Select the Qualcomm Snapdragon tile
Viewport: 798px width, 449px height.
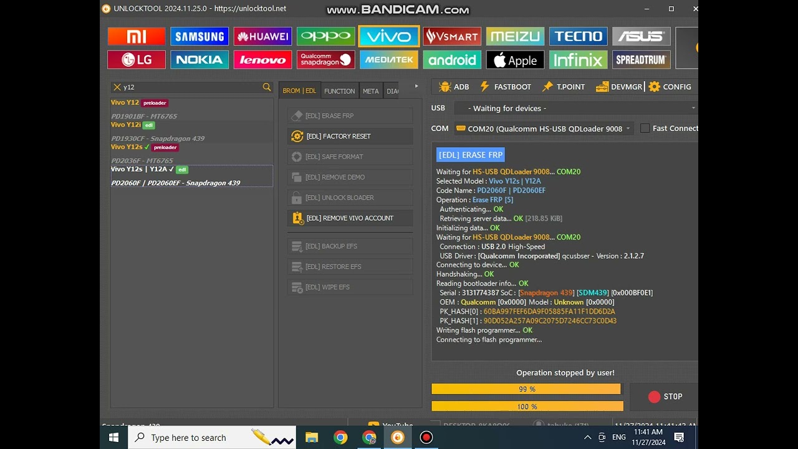click(x=326, y=60)
